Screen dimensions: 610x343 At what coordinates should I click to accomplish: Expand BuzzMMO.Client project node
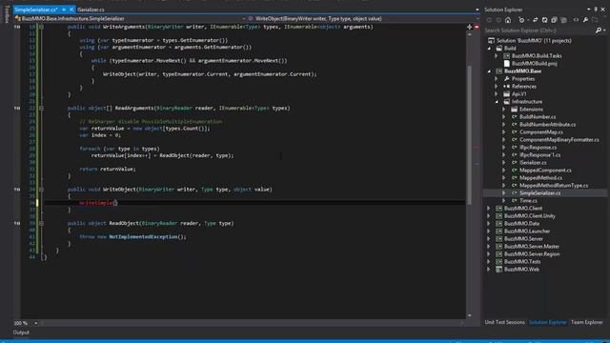point(489,209)
